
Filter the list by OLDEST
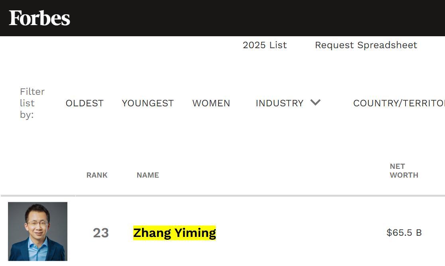(85, 103)
